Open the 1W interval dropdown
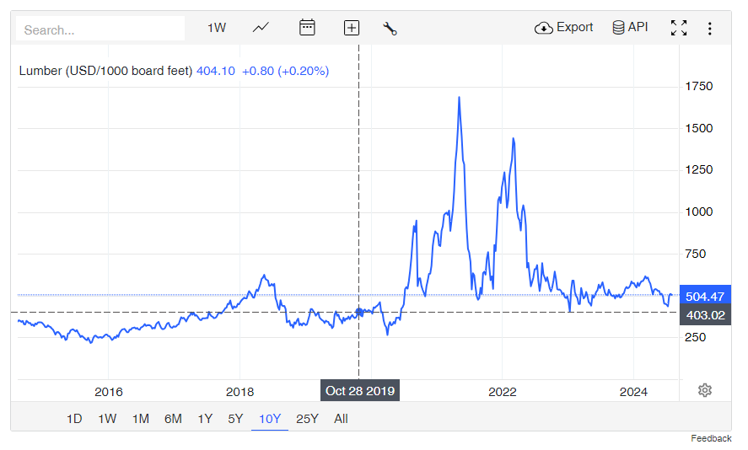Viewport: 748px width, 450px height. point(217,28)
